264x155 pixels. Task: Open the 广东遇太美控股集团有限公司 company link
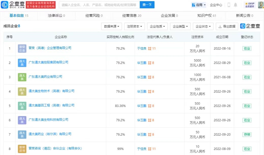click(x=48, y=62)
